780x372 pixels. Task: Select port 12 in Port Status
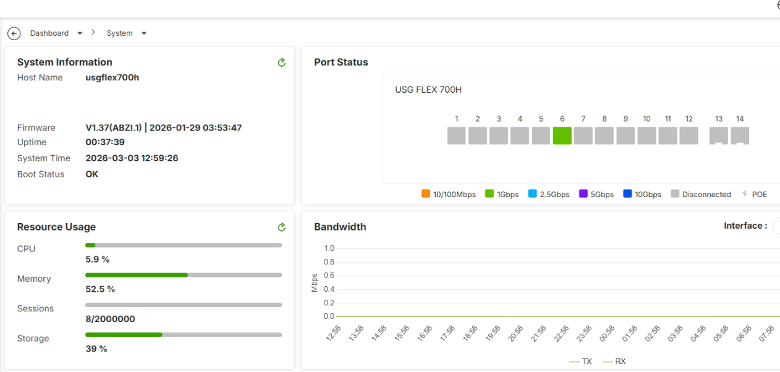click(x=689, y=136)
